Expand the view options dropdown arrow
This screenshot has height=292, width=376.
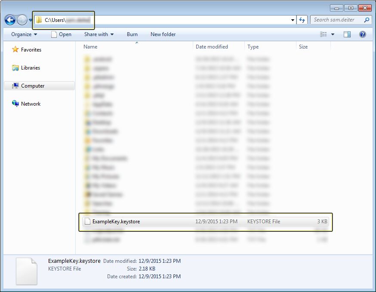tap(333, 34)
